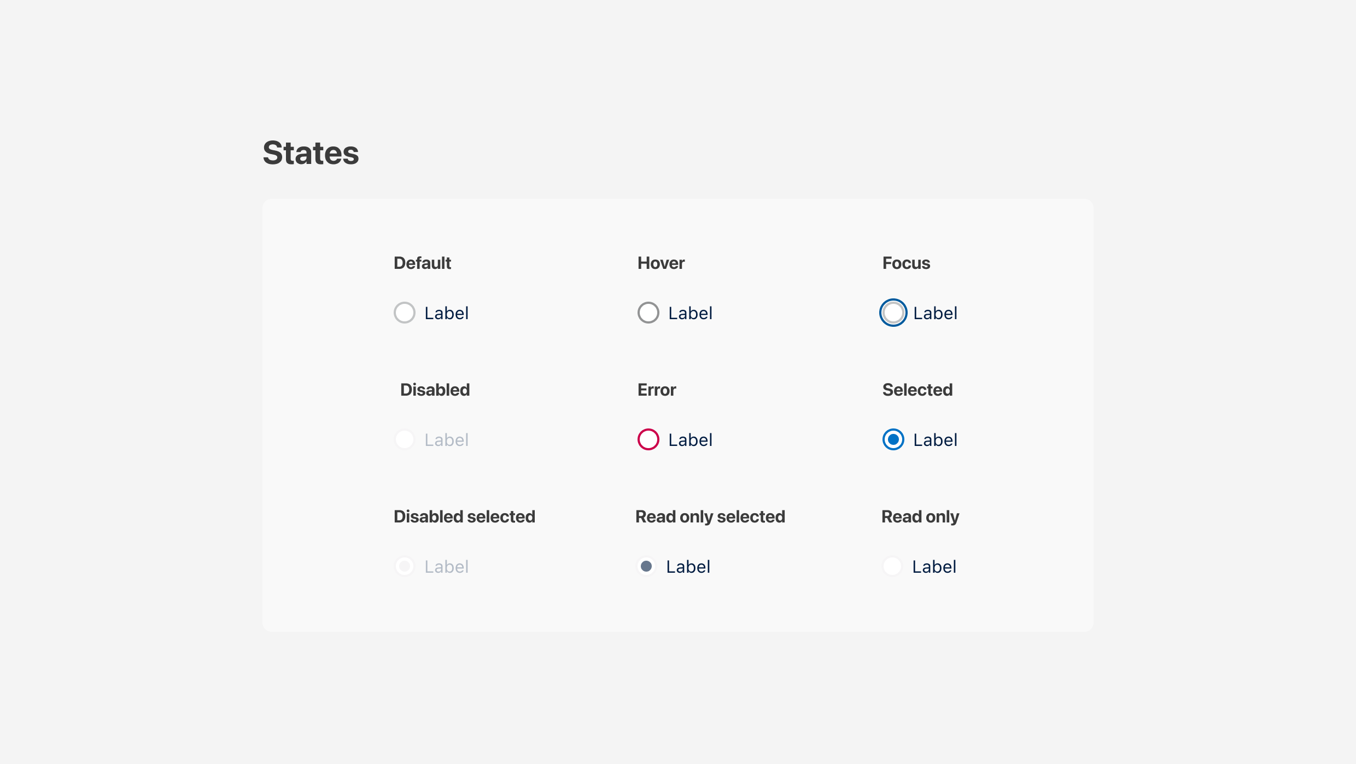
Task: Select the red Error state radio button
Action: click(x=648, y=439)
